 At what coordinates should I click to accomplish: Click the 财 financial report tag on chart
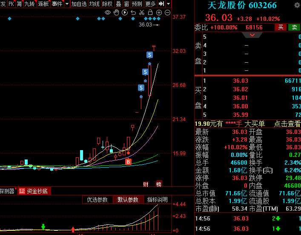tap(146, 184)
